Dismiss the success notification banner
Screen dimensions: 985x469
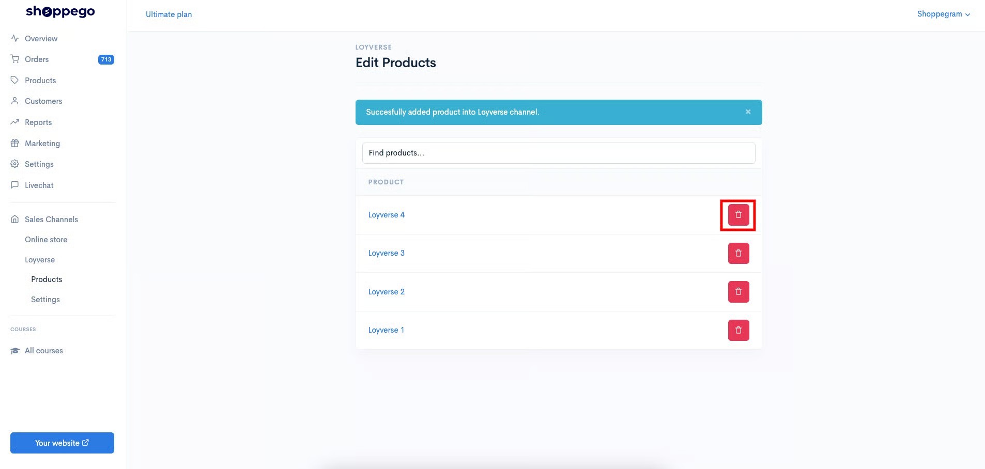click(747, 112)
